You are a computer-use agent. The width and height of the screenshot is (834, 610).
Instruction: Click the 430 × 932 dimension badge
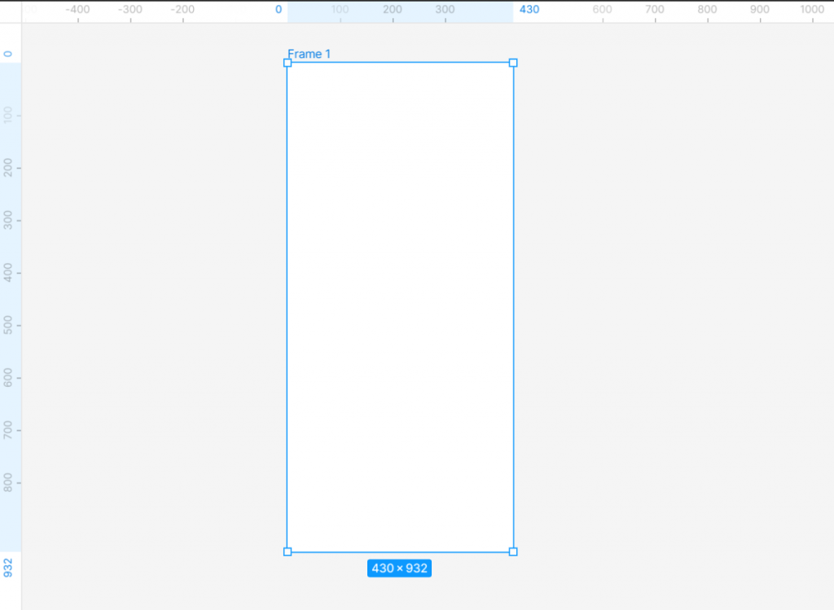[x=399, y=568]
